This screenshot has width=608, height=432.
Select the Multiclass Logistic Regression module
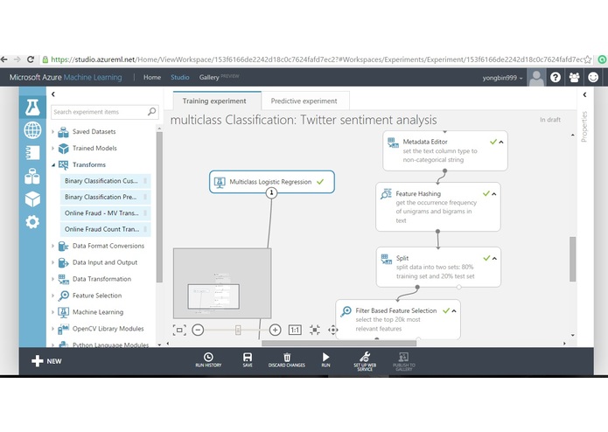pyautogui.click(x=271, y=182)
